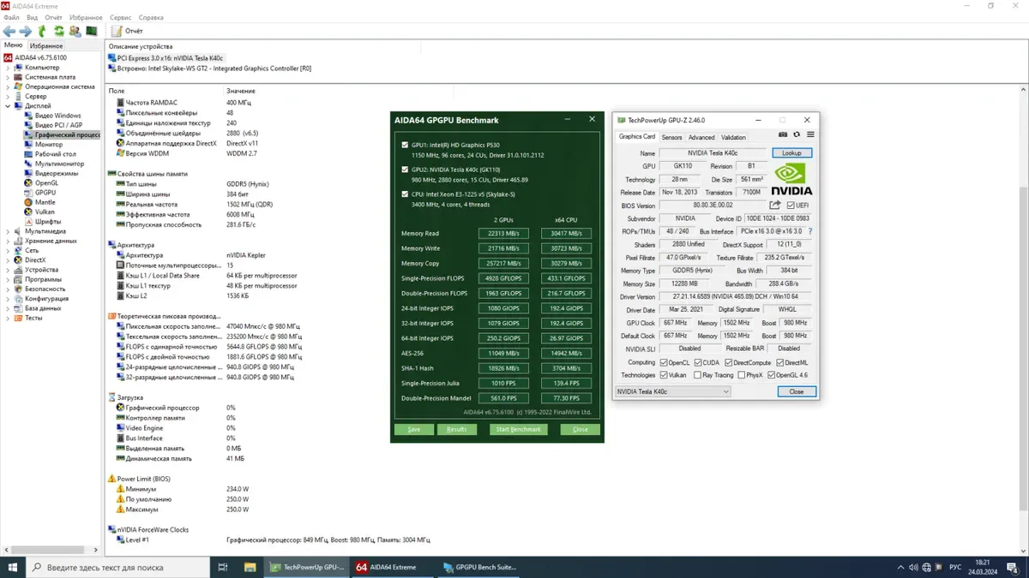Switch to the Sensors tab in GPU-Z
Screen dimensions: 1029x578
671,137
